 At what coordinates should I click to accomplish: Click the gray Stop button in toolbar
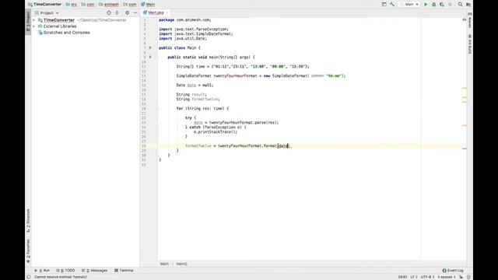point(450,5)
